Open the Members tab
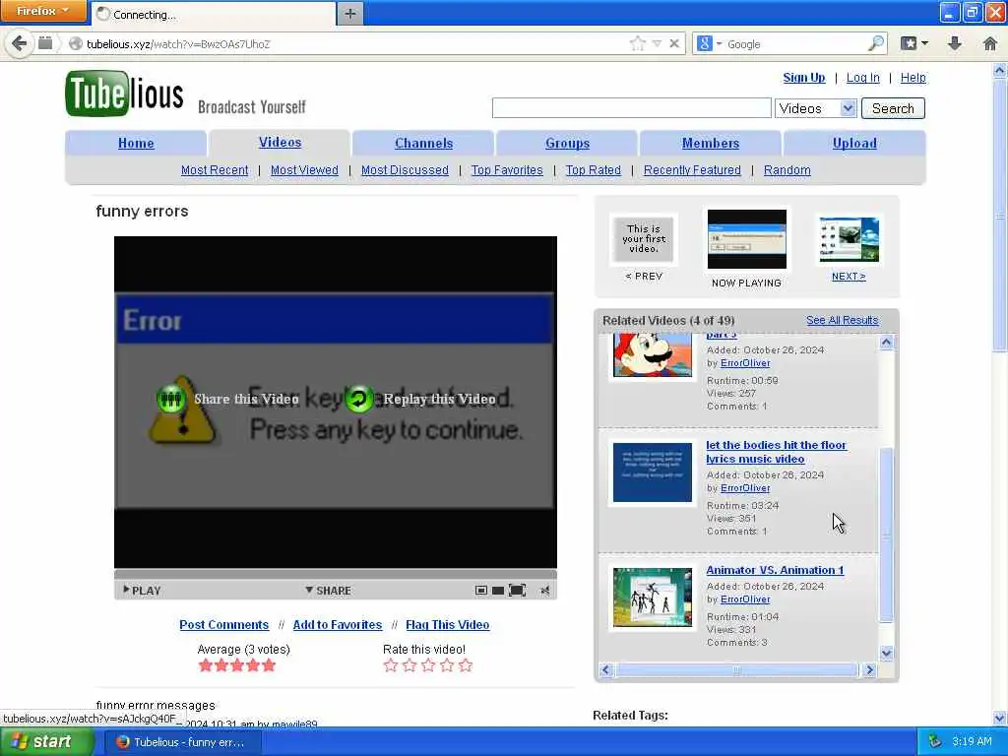The width and height of the screenshot is (1008, 756). click(x=711, y=144)
